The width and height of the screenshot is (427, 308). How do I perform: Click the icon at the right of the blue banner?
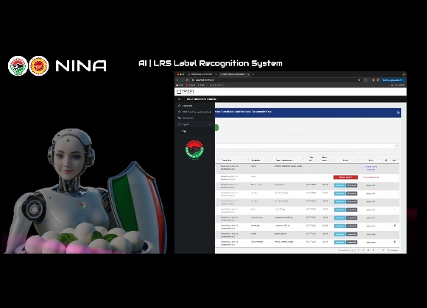click(x=398, y=112)
